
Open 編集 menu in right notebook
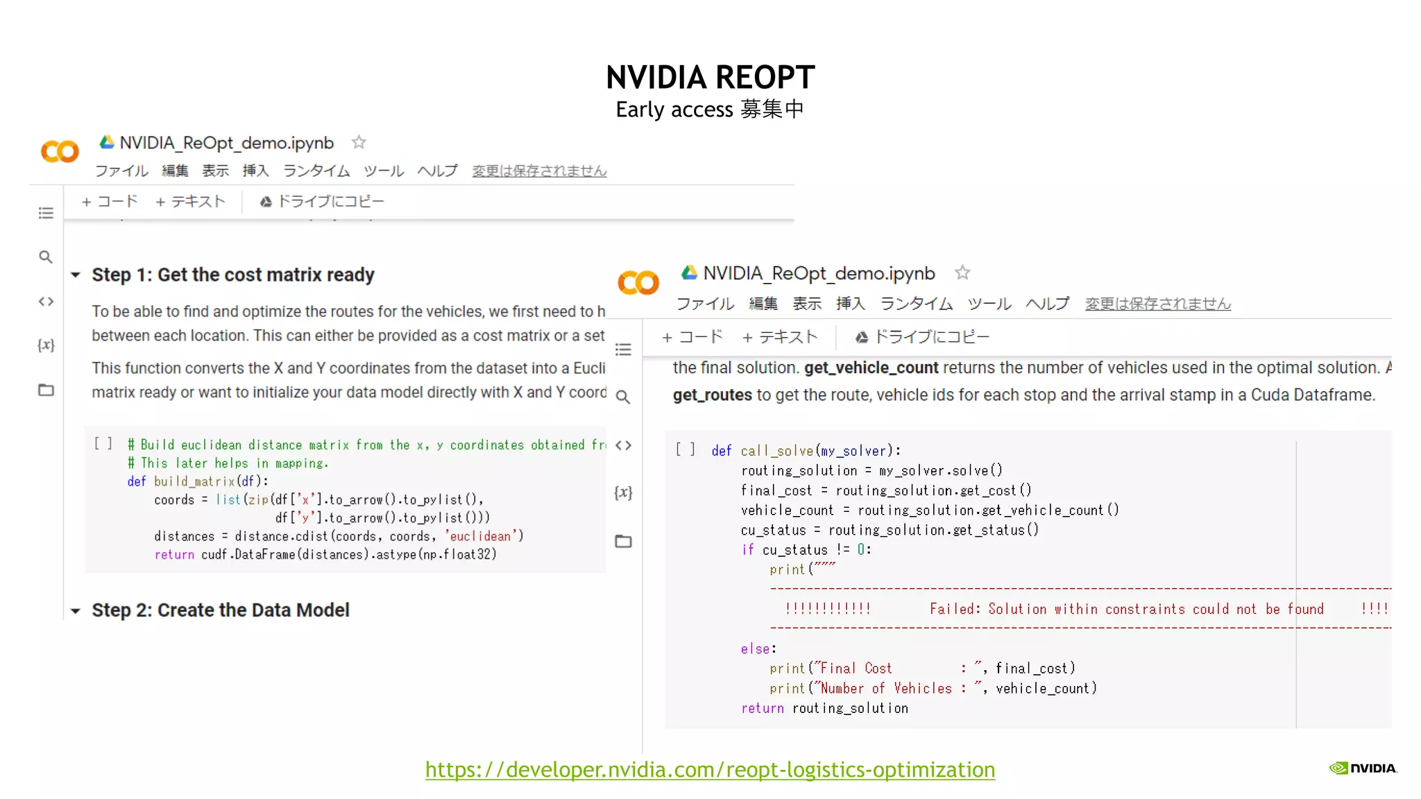[763, 304]
